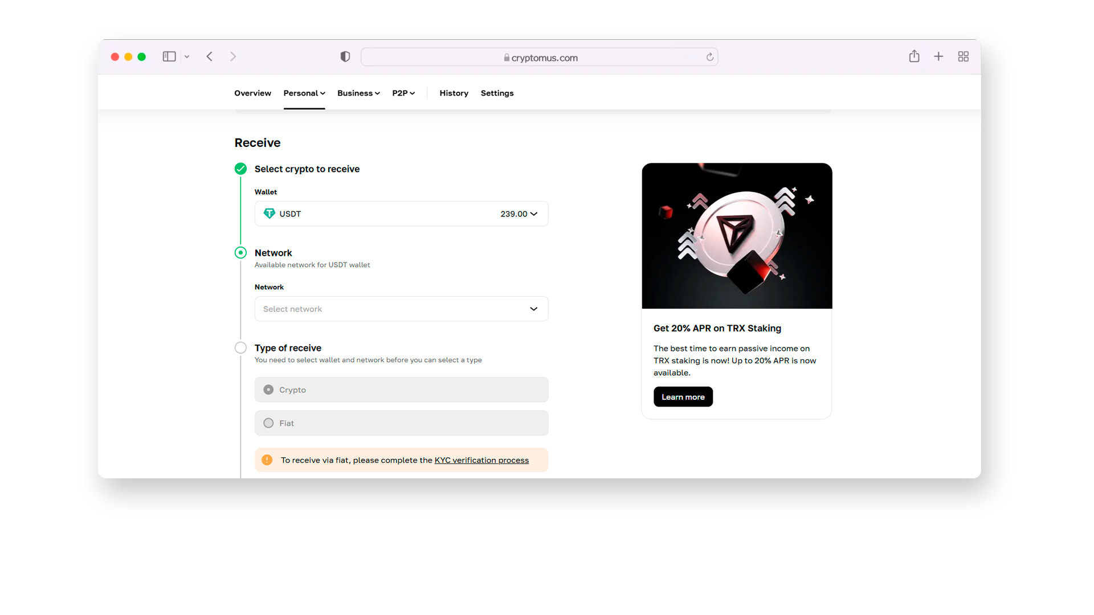Click the KYC verification process link
Image resolution: width=1094 pixels, height=615 pixels.
481,460
